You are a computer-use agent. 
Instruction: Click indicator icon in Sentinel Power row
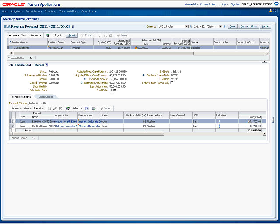tap(220, 126)
